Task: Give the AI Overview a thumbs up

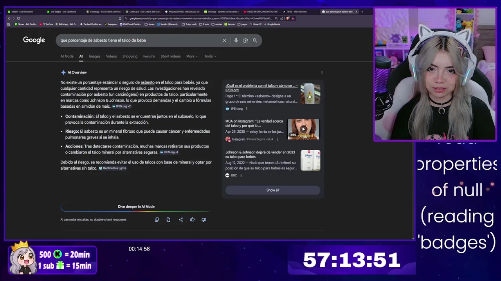Action: [x=192, y=220]
